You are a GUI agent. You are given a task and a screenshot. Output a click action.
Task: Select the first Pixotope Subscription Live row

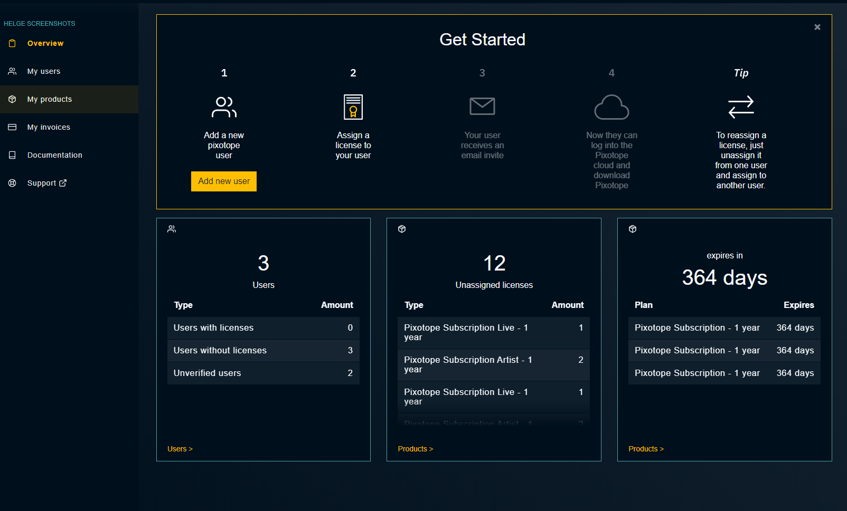click(494, 333)
